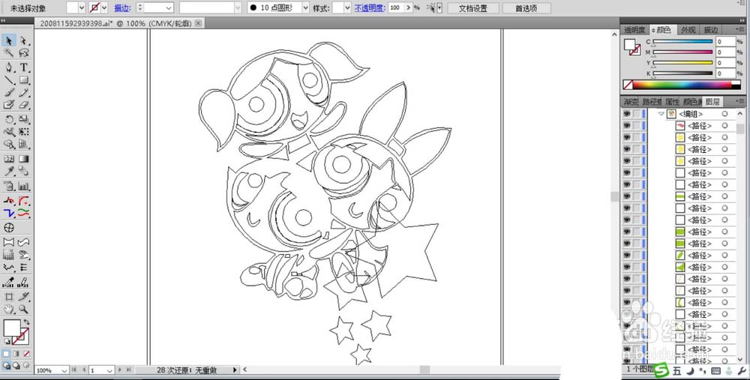Select the Perspective Grid tool
Screen dimensions: 750x380
23,144
